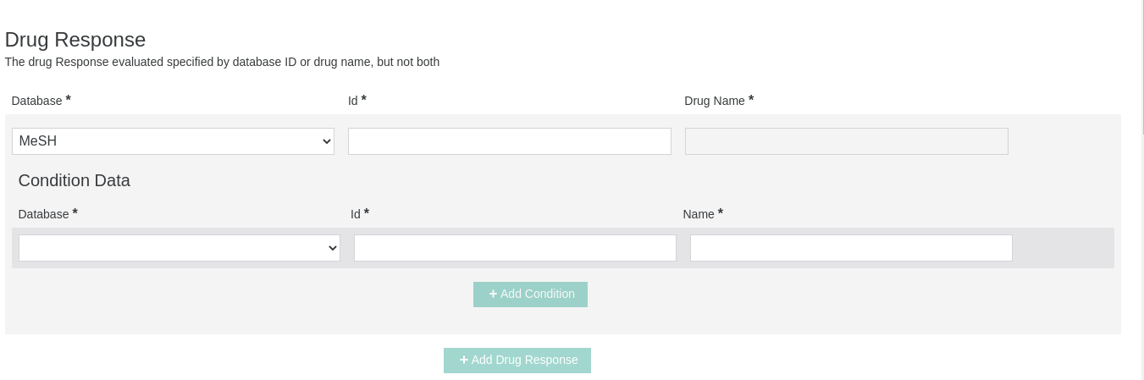Image resolution: width=1144 pixels, height=380 pixels.
Task: Click the drug Response description text
Action: click(x=222, y=62)
